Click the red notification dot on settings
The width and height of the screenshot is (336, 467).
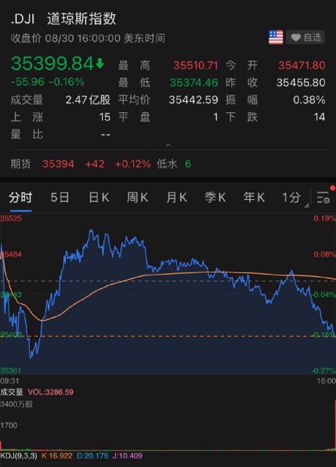coord(333,188)
